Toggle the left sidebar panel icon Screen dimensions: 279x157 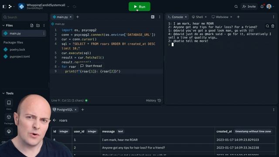tap(4, 7)
